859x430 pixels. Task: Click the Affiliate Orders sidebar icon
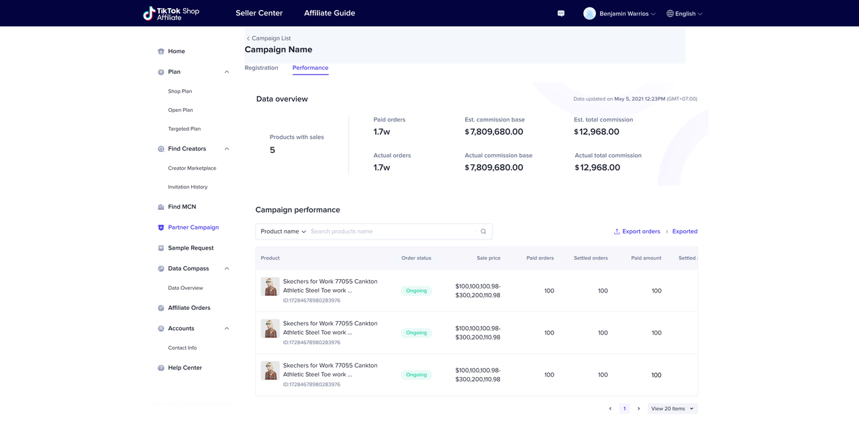pos(161,308)
